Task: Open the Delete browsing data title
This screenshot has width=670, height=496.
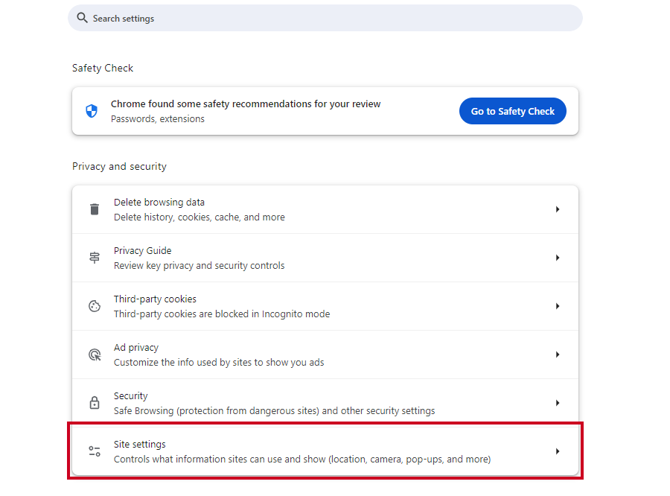Action: coord(159,203)
